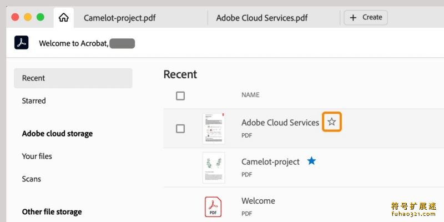
Task: Click the Welcome file name
Action: click(258, 201)
